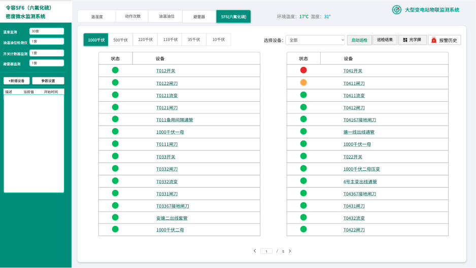Click green status dot for 塘一线出线通管
The image size is (476, 268).
[x=303, y=131]
